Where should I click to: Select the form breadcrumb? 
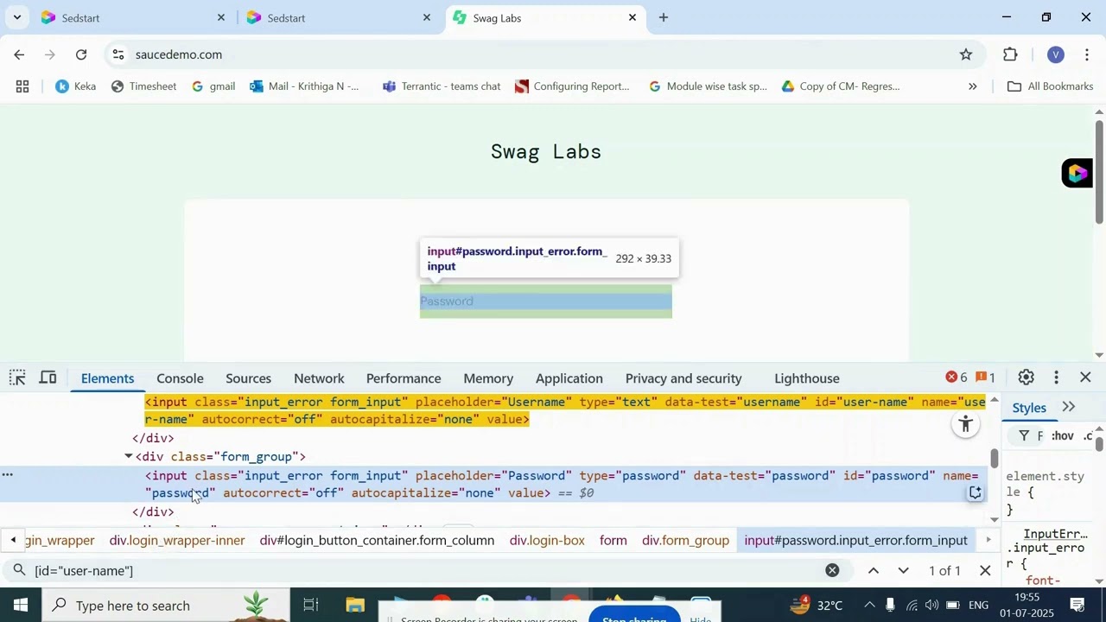pos(613,541)
